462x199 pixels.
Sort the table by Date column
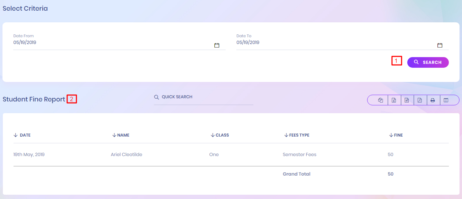25,135
